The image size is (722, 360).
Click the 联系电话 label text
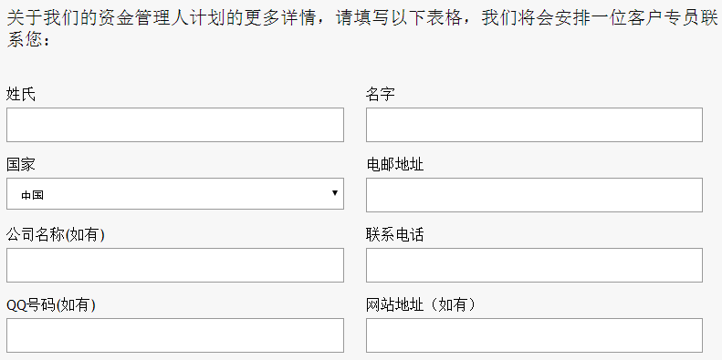(395, 235)
